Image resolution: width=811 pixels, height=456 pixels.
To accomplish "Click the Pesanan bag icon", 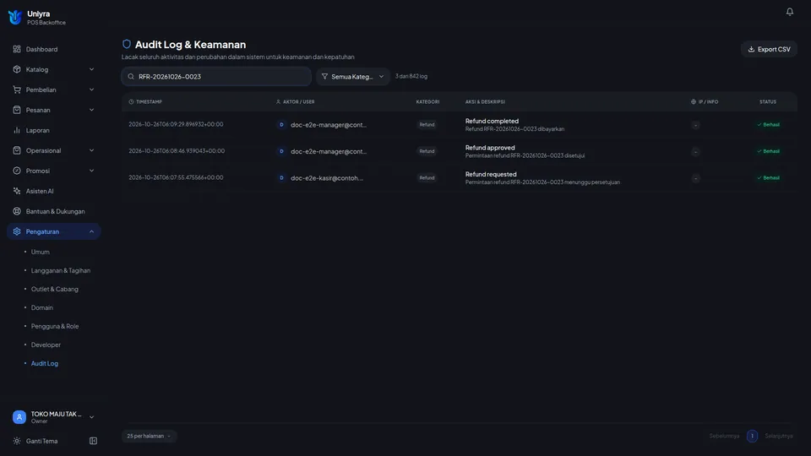I will point(17,110).
